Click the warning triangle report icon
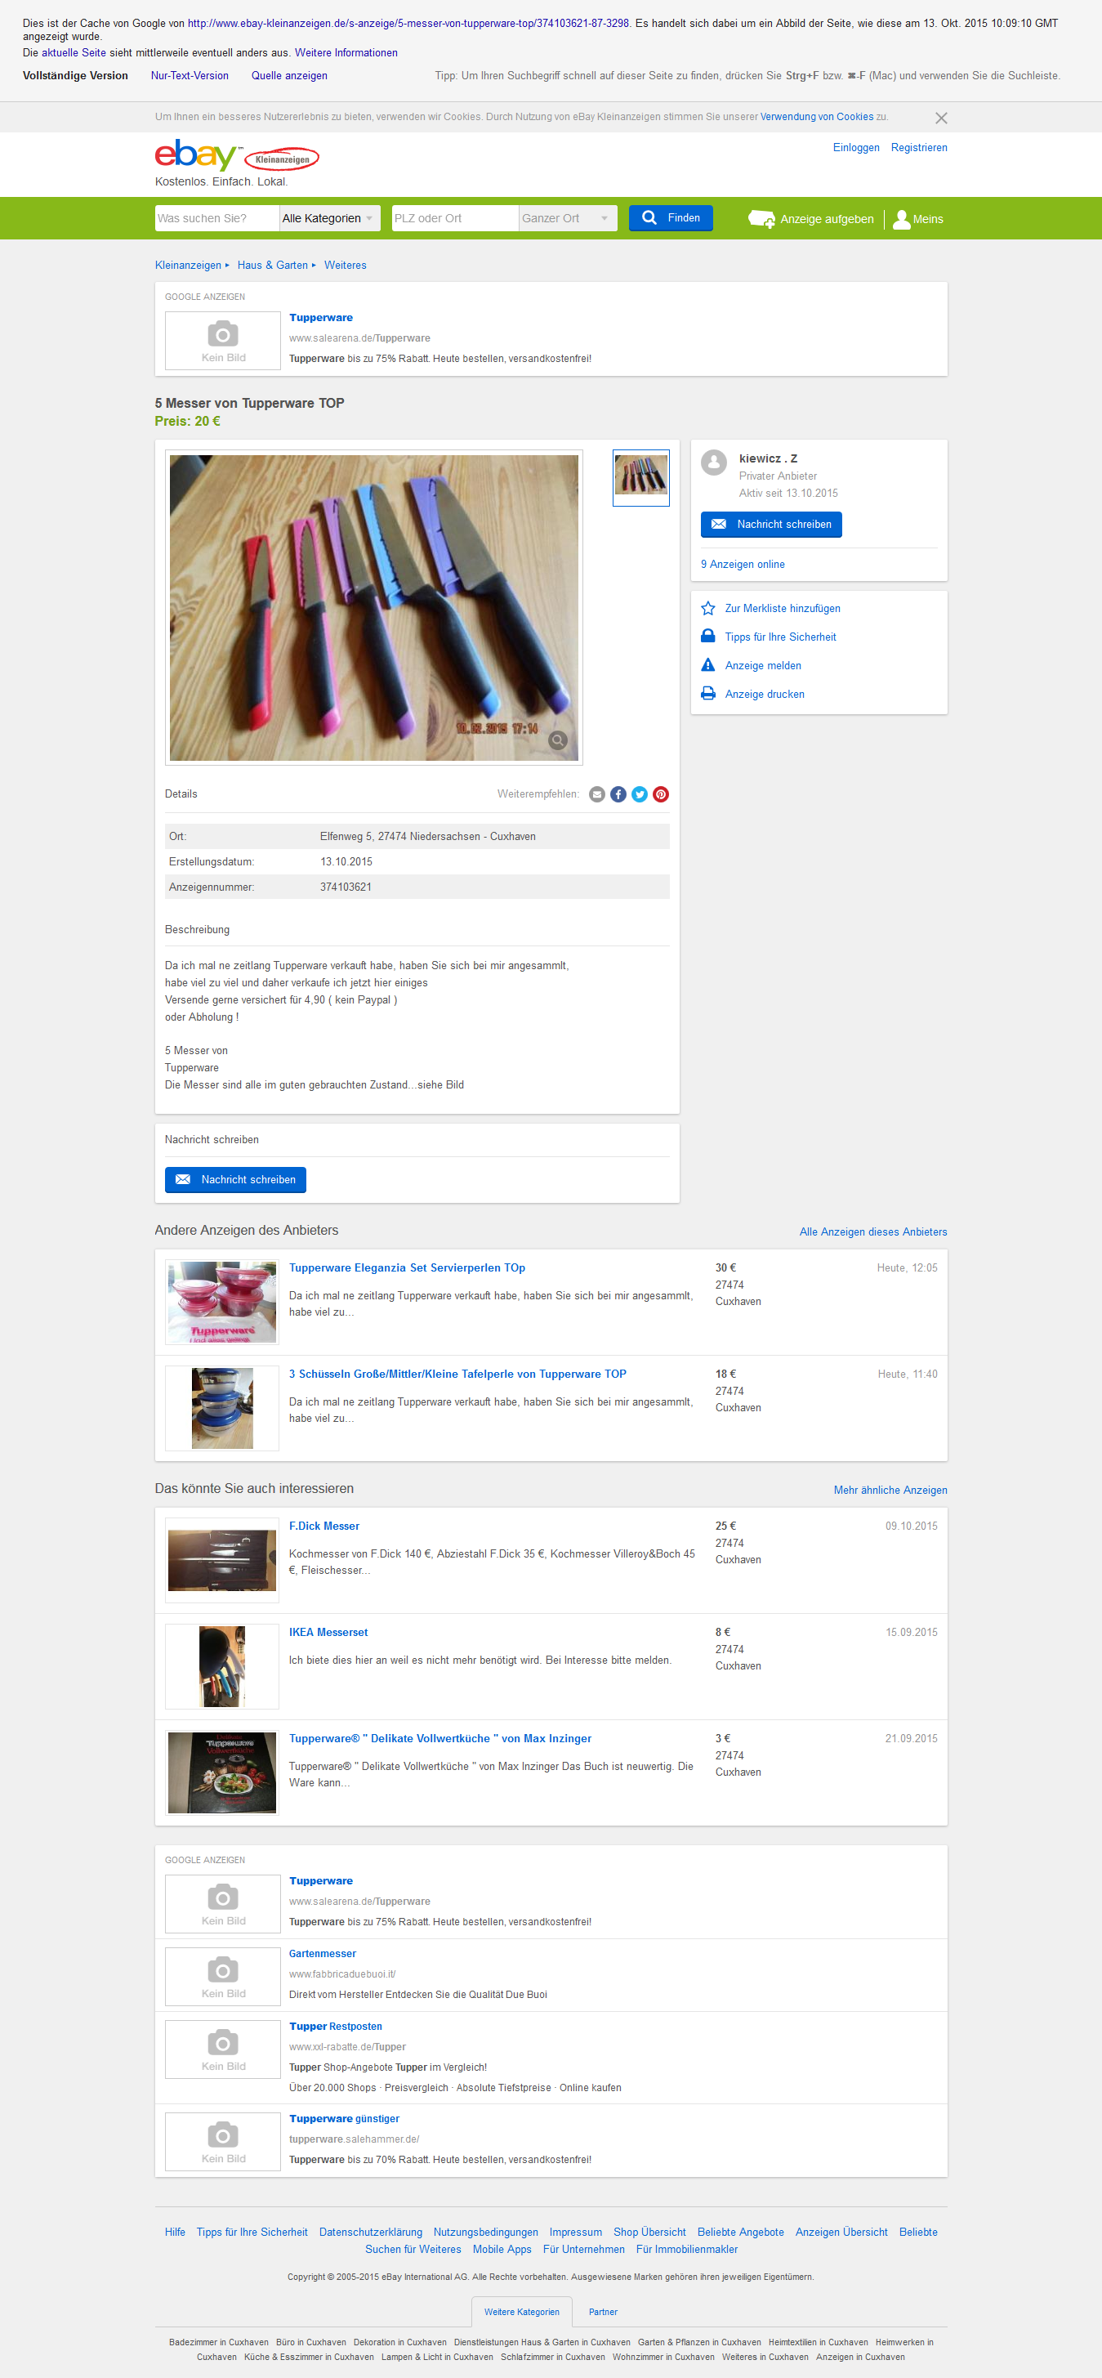 708,664
